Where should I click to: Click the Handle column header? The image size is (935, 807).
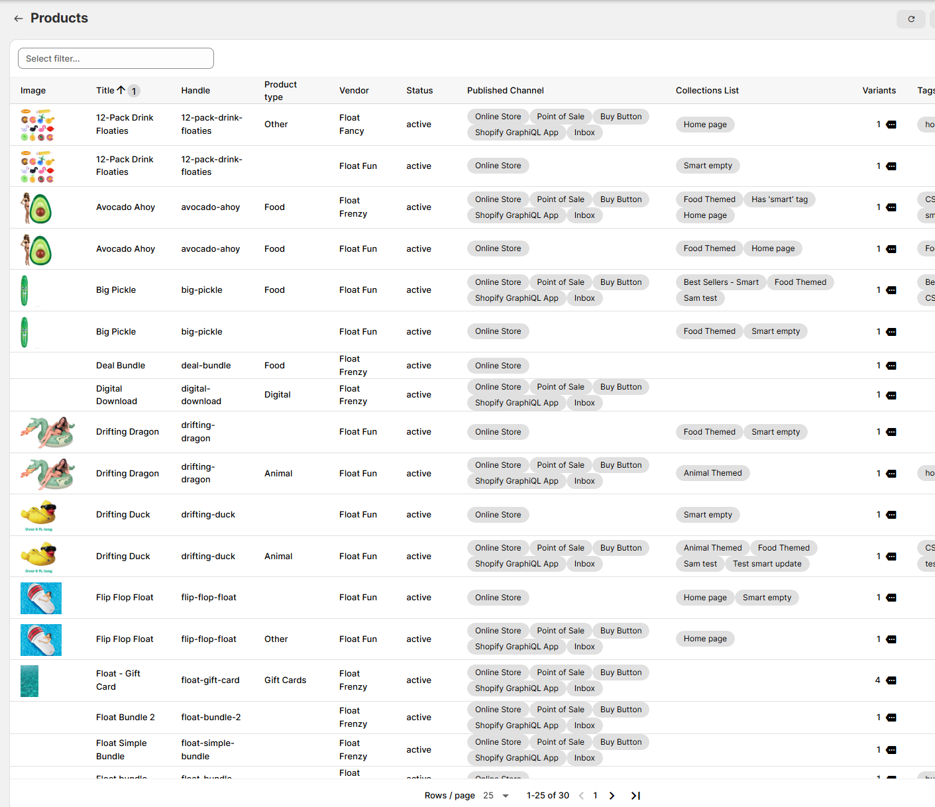click(195, 91)
